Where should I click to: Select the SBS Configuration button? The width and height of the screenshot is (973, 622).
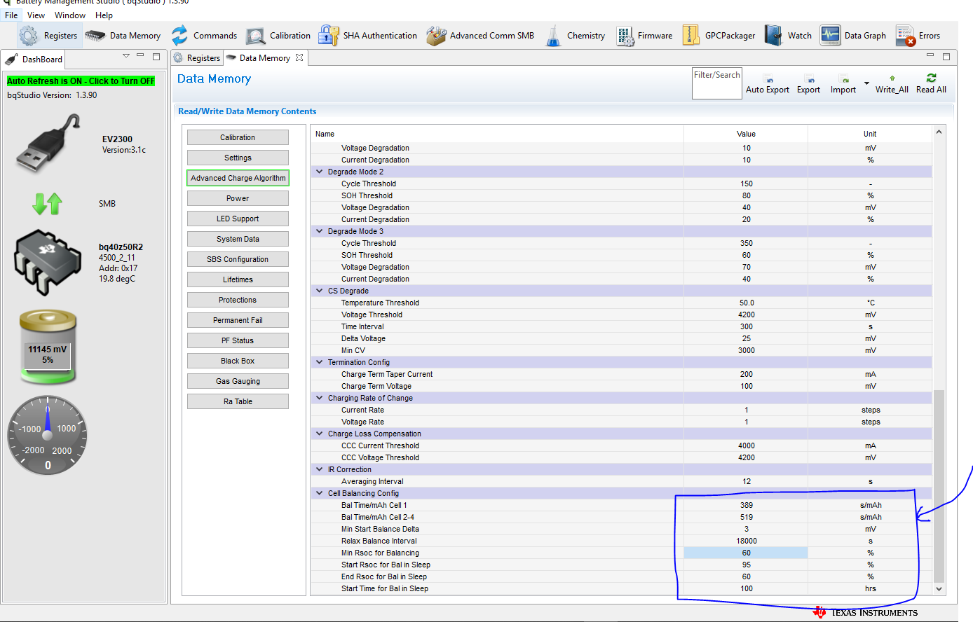pyautogui.click(x=238, y=260)
